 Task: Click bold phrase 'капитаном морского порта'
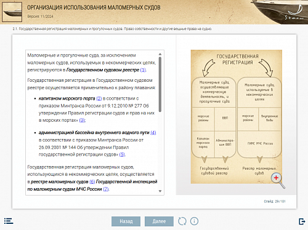pos(67,98)
